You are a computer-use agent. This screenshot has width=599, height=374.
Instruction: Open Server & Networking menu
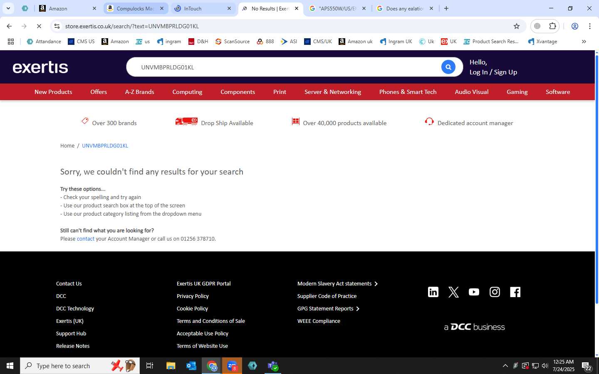tap(333, 92)
